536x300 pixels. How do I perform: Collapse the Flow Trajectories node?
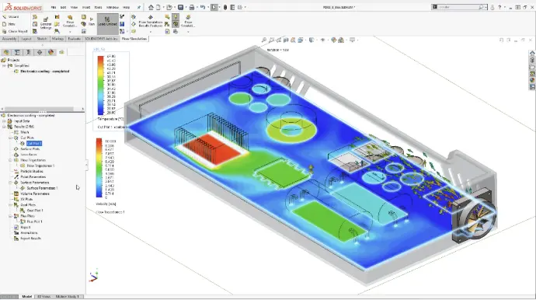click(10, 160)
